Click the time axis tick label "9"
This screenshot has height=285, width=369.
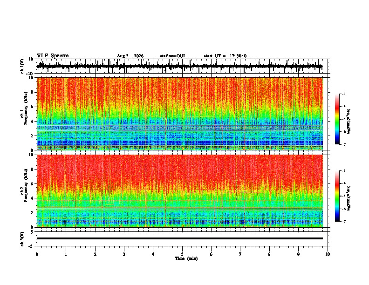298,254
